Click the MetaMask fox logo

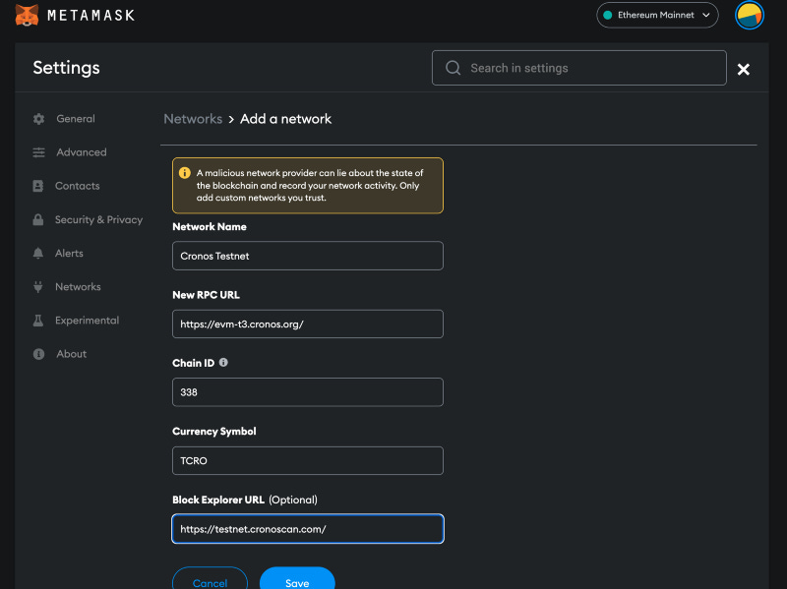click(28, 15)
